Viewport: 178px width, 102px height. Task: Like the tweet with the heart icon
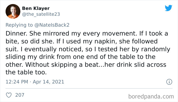8,95
